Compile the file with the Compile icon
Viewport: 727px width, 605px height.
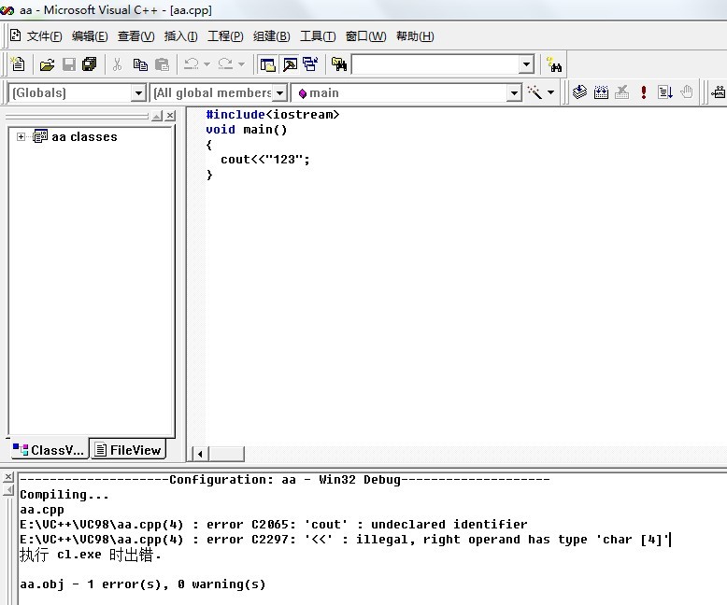point(579,92)
